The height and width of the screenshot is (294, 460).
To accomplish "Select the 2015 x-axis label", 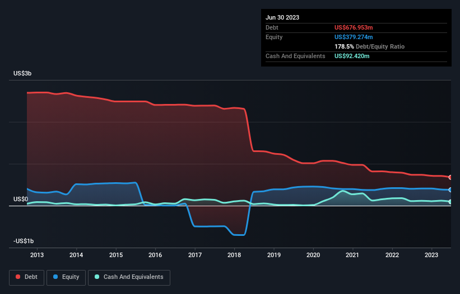I will click(x=116, y=255).
